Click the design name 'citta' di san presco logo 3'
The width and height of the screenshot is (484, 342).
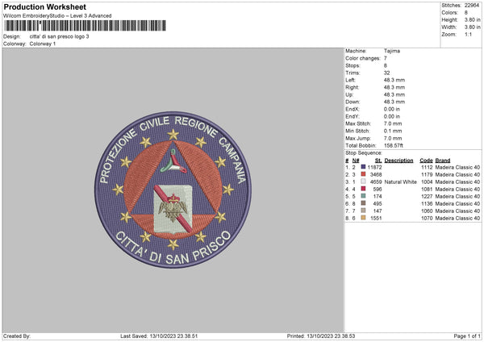click(59, 36)
